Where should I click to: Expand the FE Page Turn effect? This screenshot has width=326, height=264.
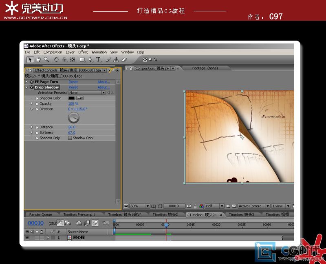click(26, 82)
